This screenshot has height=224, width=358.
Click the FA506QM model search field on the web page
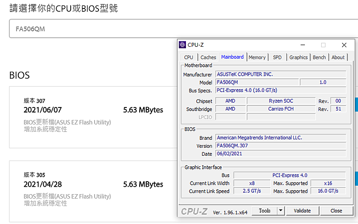[182, 28]
